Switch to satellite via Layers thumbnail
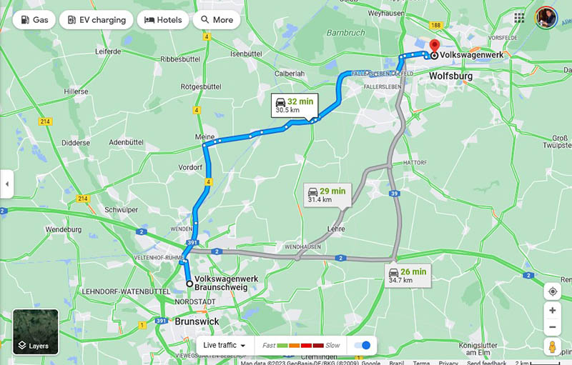The image size is (572, 365). (x=36, y=332)
